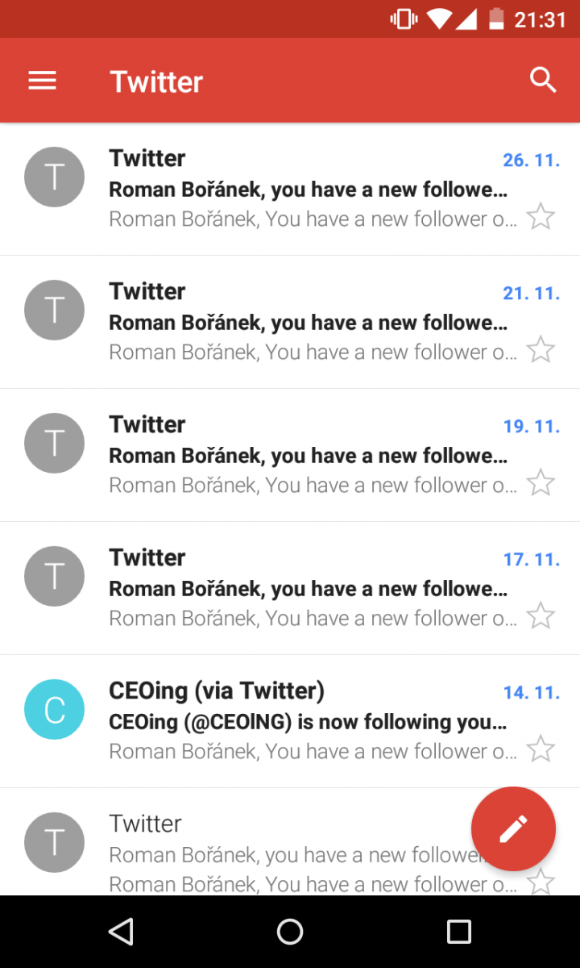Star the Twitter email dated 21. 11.
The height and width of the screenshot is (968, 580).
[x=541, y=350]
